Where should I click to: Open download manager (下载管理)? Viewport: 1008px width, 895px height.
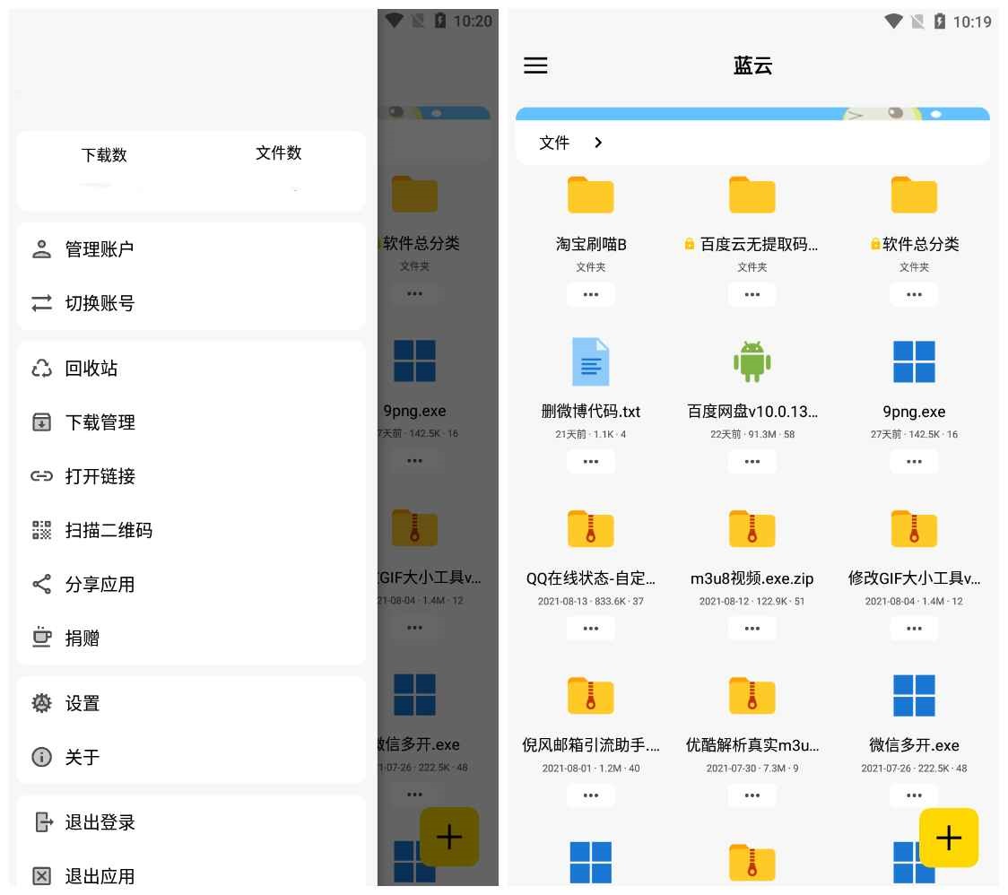[99, 421]
